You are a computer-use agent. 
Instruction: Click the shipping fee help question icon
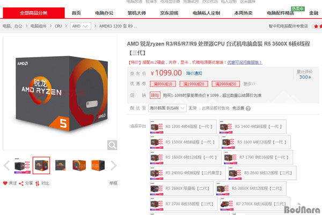point(248,109)
